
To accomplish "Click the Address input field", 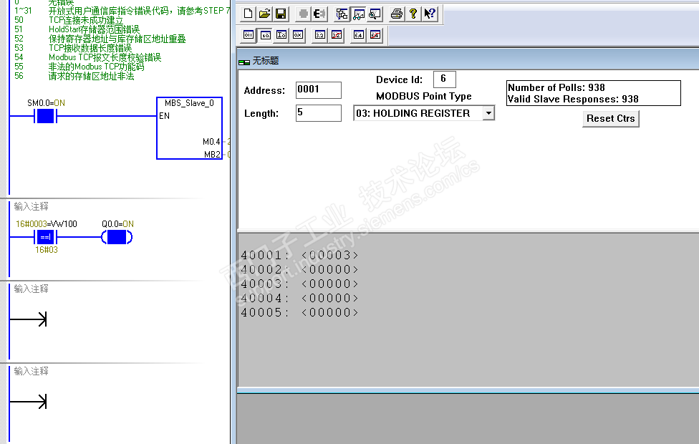I will (x=319, y=90).
